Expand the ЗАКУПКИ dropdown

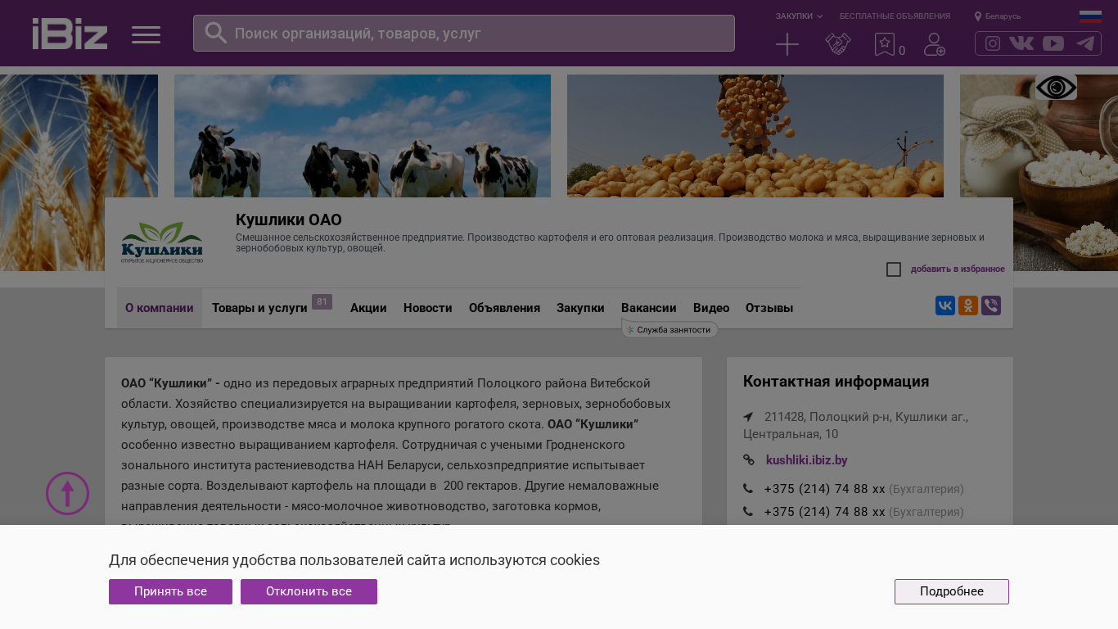pyautogui.click(x=799, y=16)
